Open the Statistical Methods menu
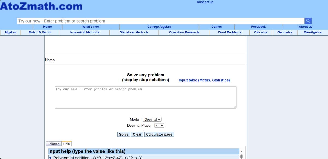 point(134,32)
